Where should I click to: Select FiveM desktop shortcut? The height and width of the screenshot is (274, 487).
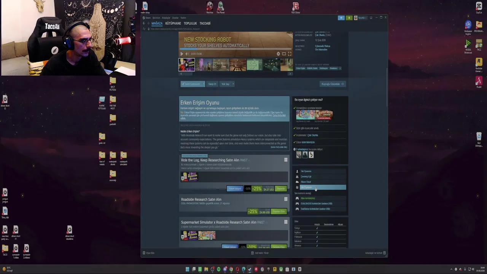pos(479,82)
